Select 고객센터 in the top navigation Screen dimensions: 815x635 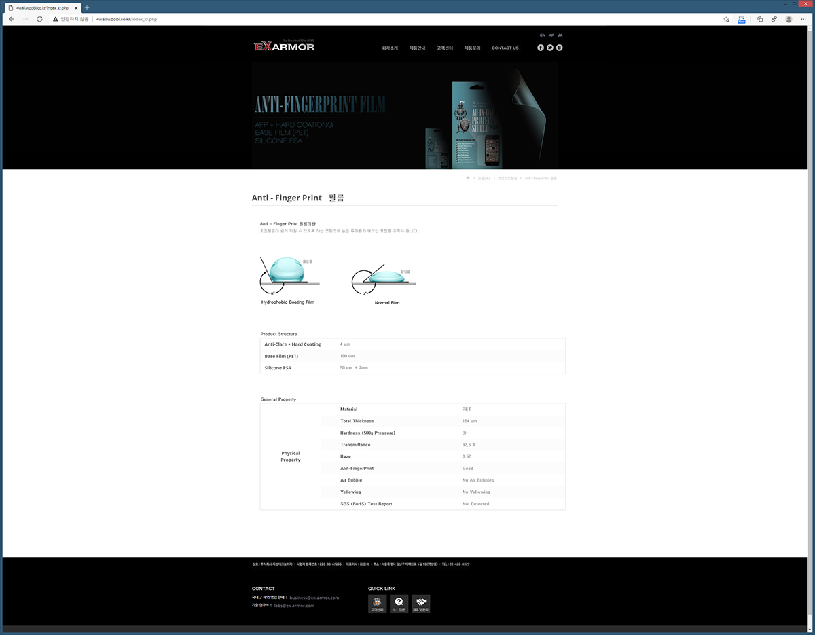pyautogui.click(x=445, y=48)
